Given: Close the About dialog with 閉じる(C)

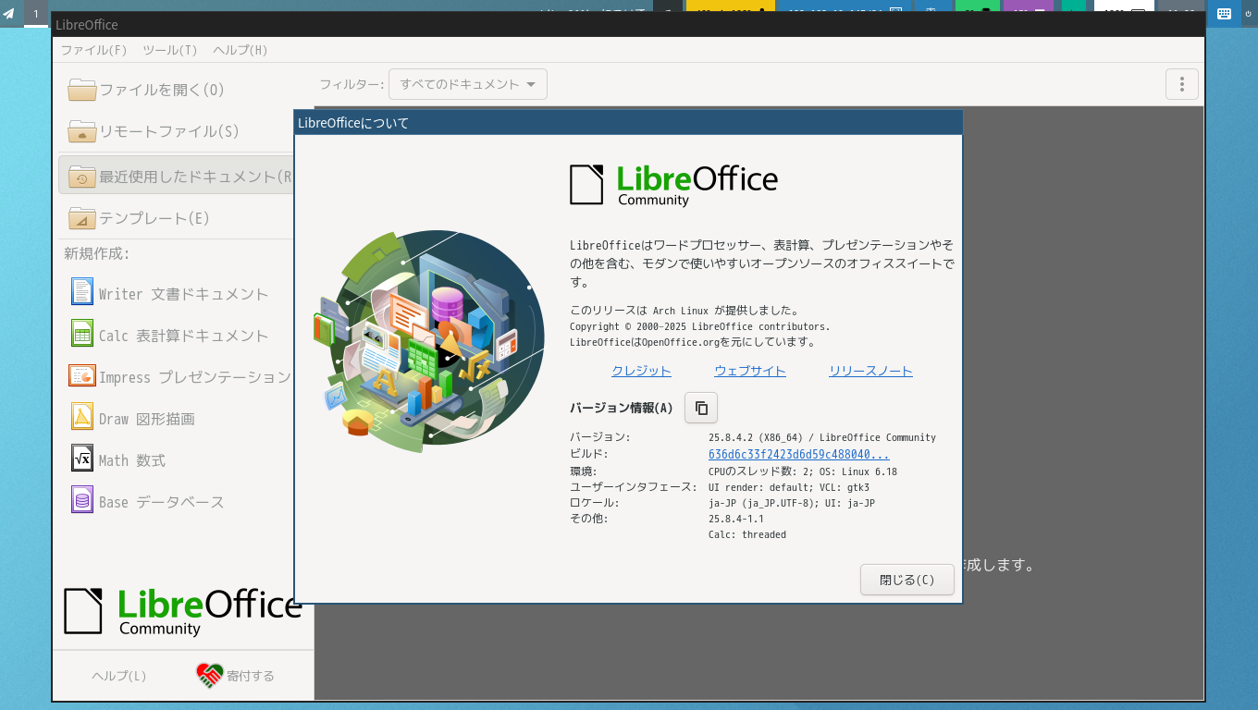Looking at the screenshot, I should 906,580.
